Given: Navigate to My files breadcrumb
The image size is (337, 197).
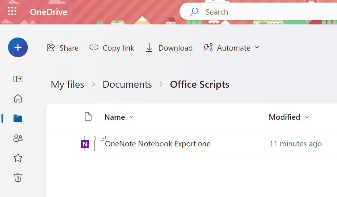Looking at the screenshot, I should pos(67,84).
